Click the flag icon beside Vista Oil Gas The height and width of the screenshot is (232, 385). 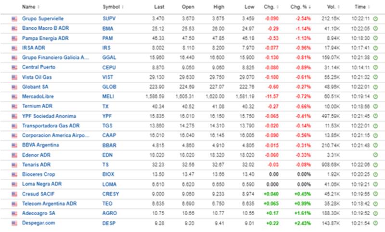point(14,77)
